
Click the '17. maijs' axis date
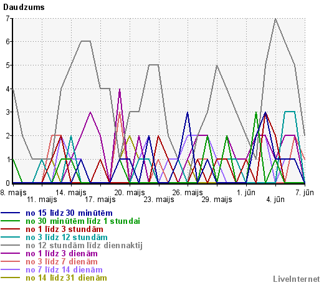pyautogui.click(x=100, y=200)
